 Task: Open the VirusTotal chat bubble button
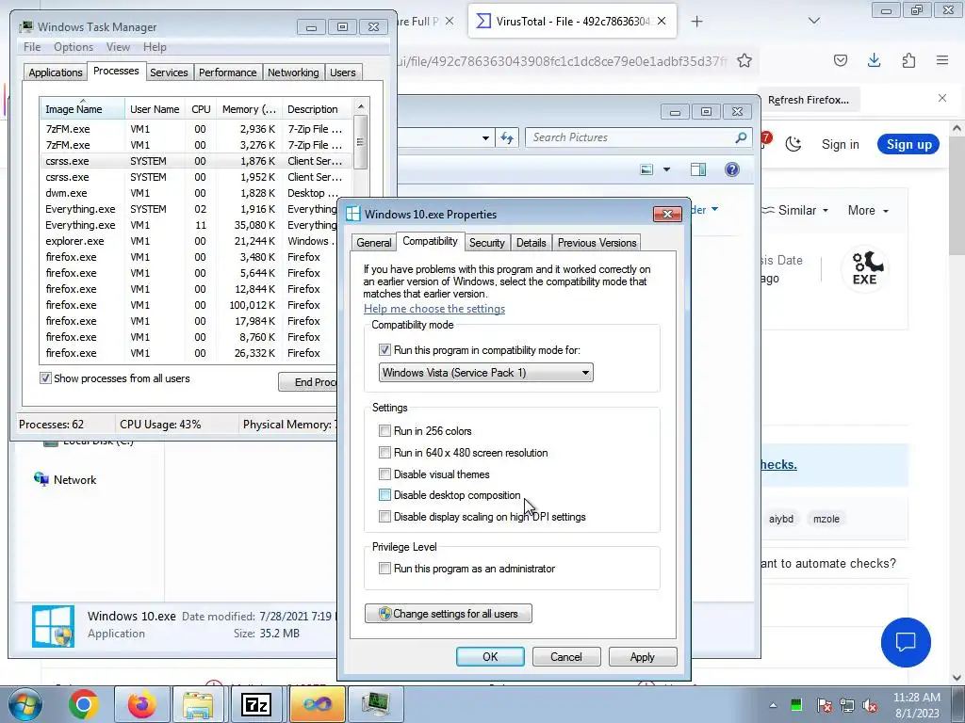(906, 642)
